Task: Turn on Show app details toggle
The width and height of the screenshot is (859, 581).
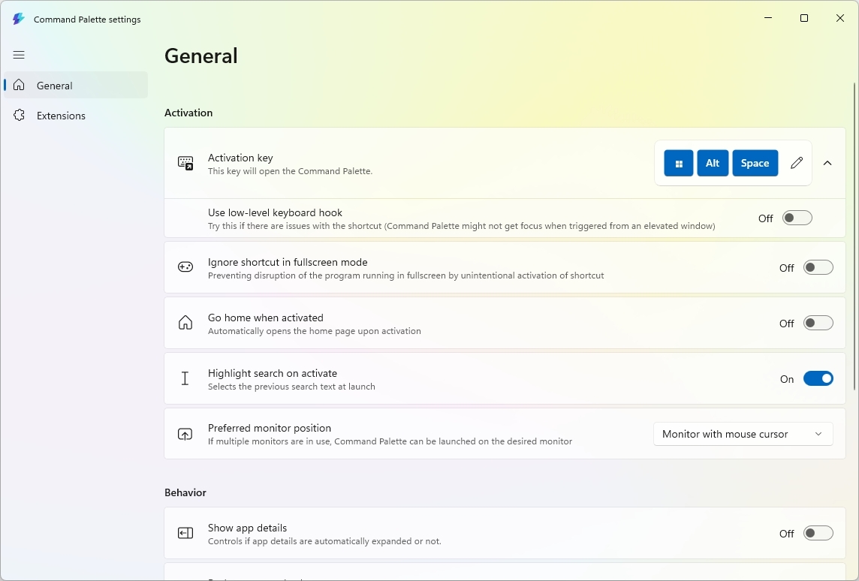Action: [x=818, y=533]
